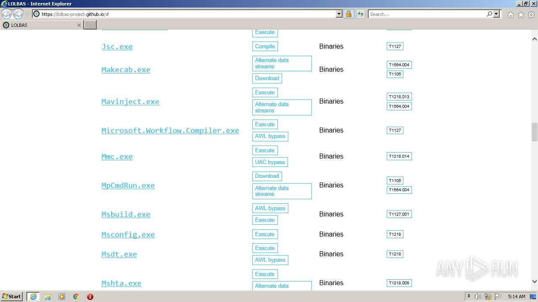Click the Compile tag for Jsc.exe
Screen dimensions: 538x302
[265, 46]
